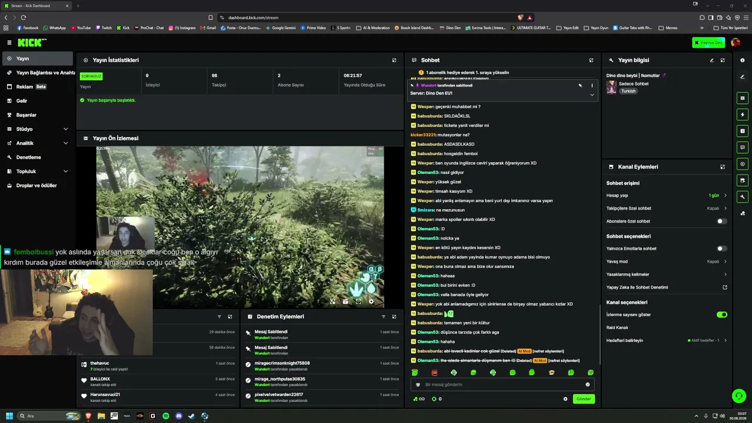
Task: Open the pinned message three-dot options
Action: [x=592, y=85]
